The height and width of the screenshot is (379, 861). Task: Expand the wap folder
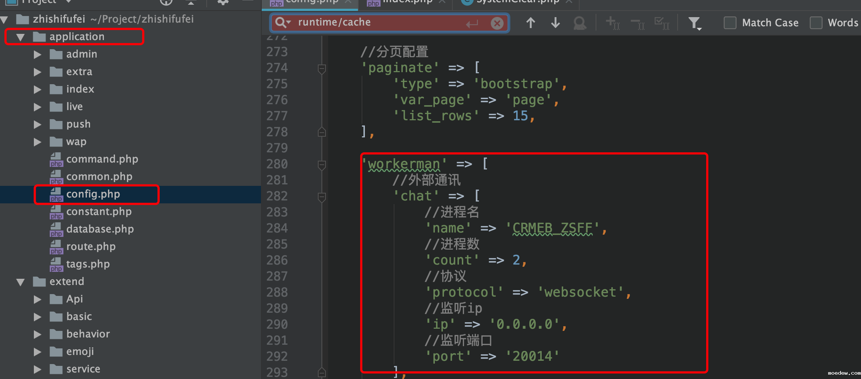click(37, 142)
